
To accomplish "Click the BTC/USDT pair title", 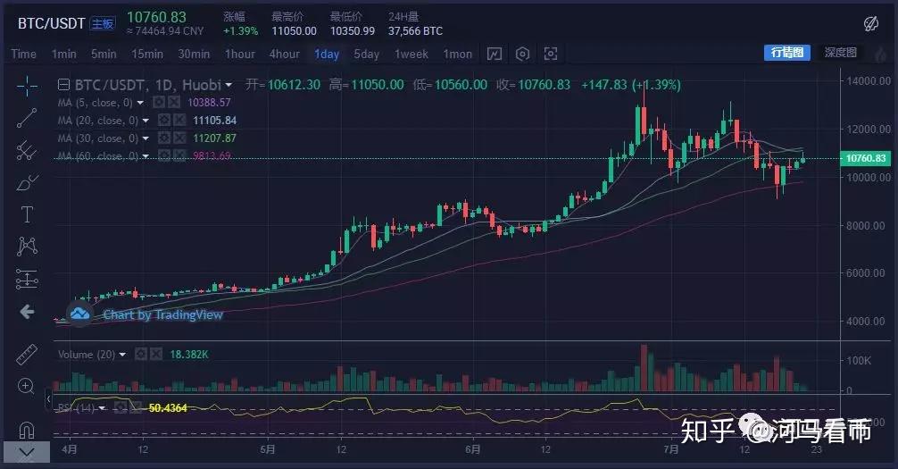I will 52,23.
